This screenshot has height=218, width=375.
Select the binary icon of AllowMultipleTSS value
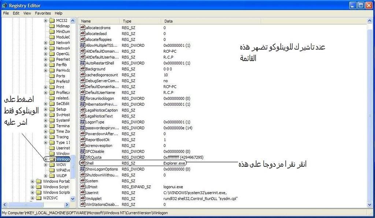(x=82, y=45)
